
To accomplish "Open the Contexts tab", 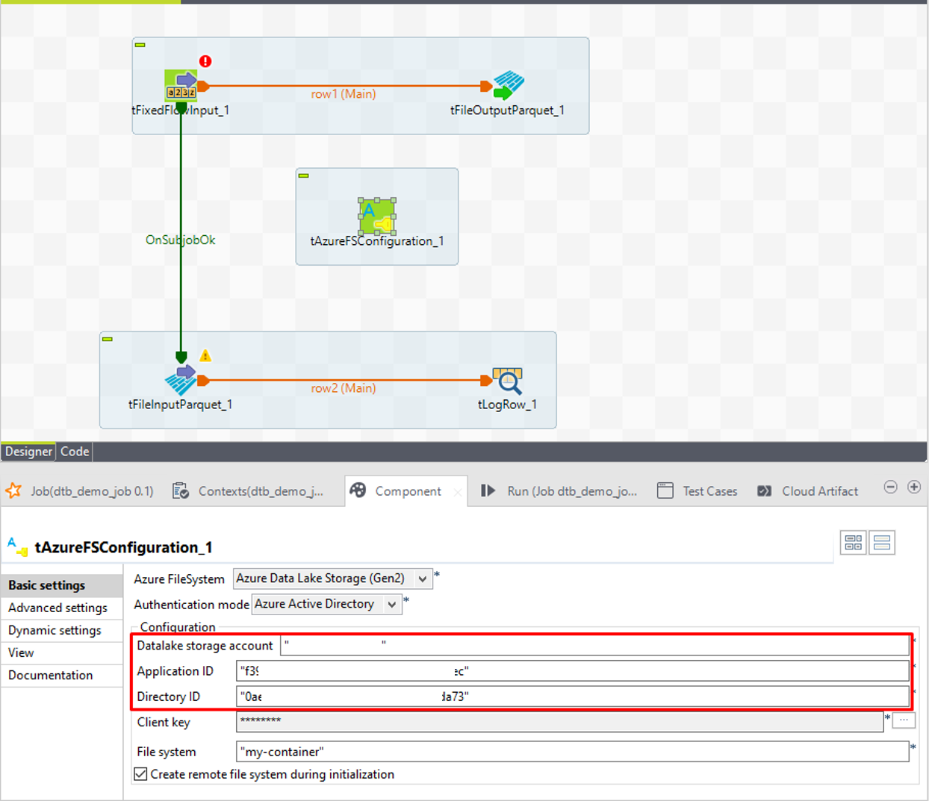I will point(249,490).
